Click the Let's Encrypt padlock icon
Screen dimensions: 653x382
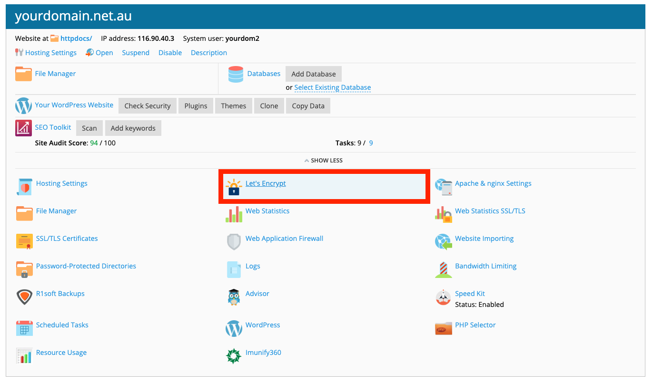(234, 187)
